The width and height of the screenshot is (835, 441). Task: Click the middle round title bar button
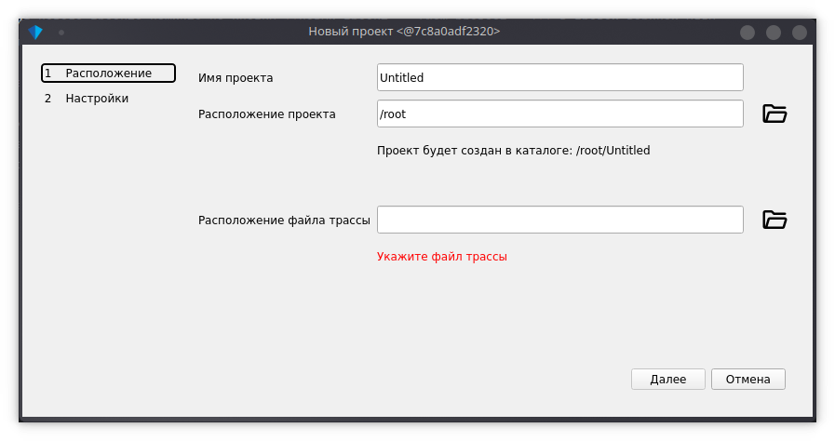click(x=774, y=33)
